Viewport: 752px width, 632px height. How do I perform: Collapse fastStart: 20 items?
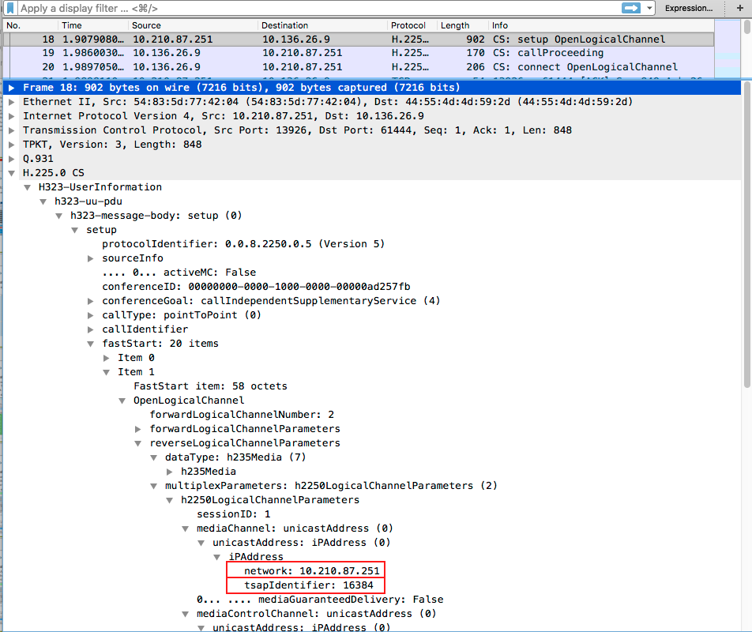click(91, 344)
